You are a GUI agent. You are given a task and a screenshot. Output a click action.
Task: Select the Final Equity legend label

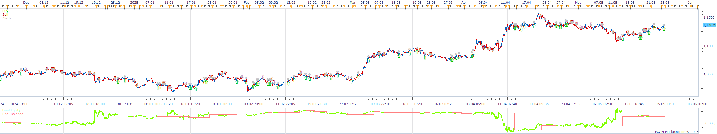(x=11, y=110)
